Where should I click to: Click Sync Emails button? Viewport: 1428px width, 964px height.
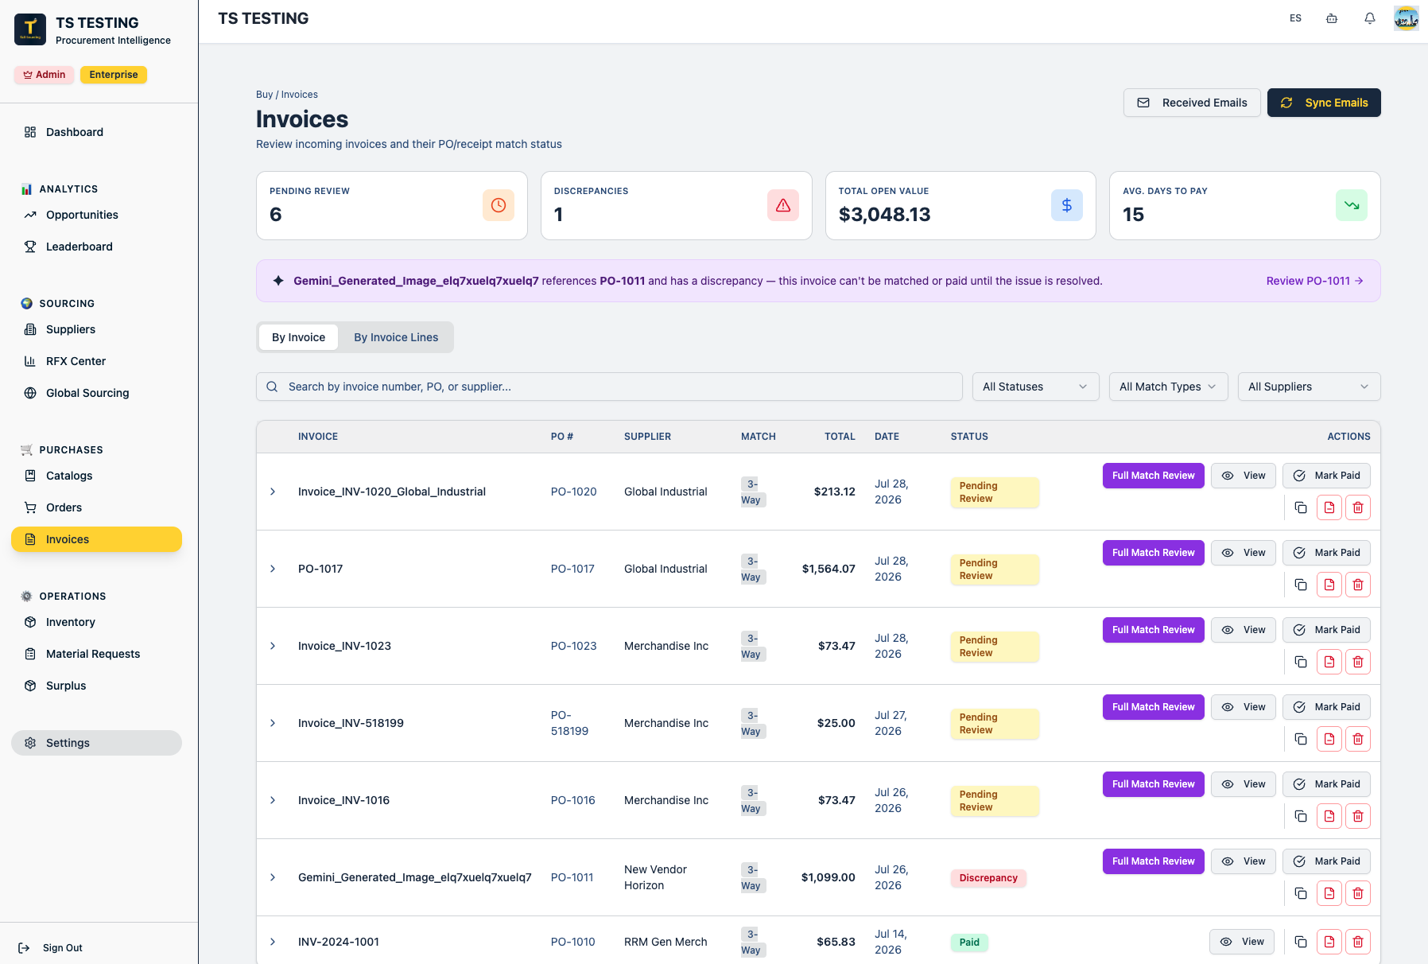tap(1324, 103)
